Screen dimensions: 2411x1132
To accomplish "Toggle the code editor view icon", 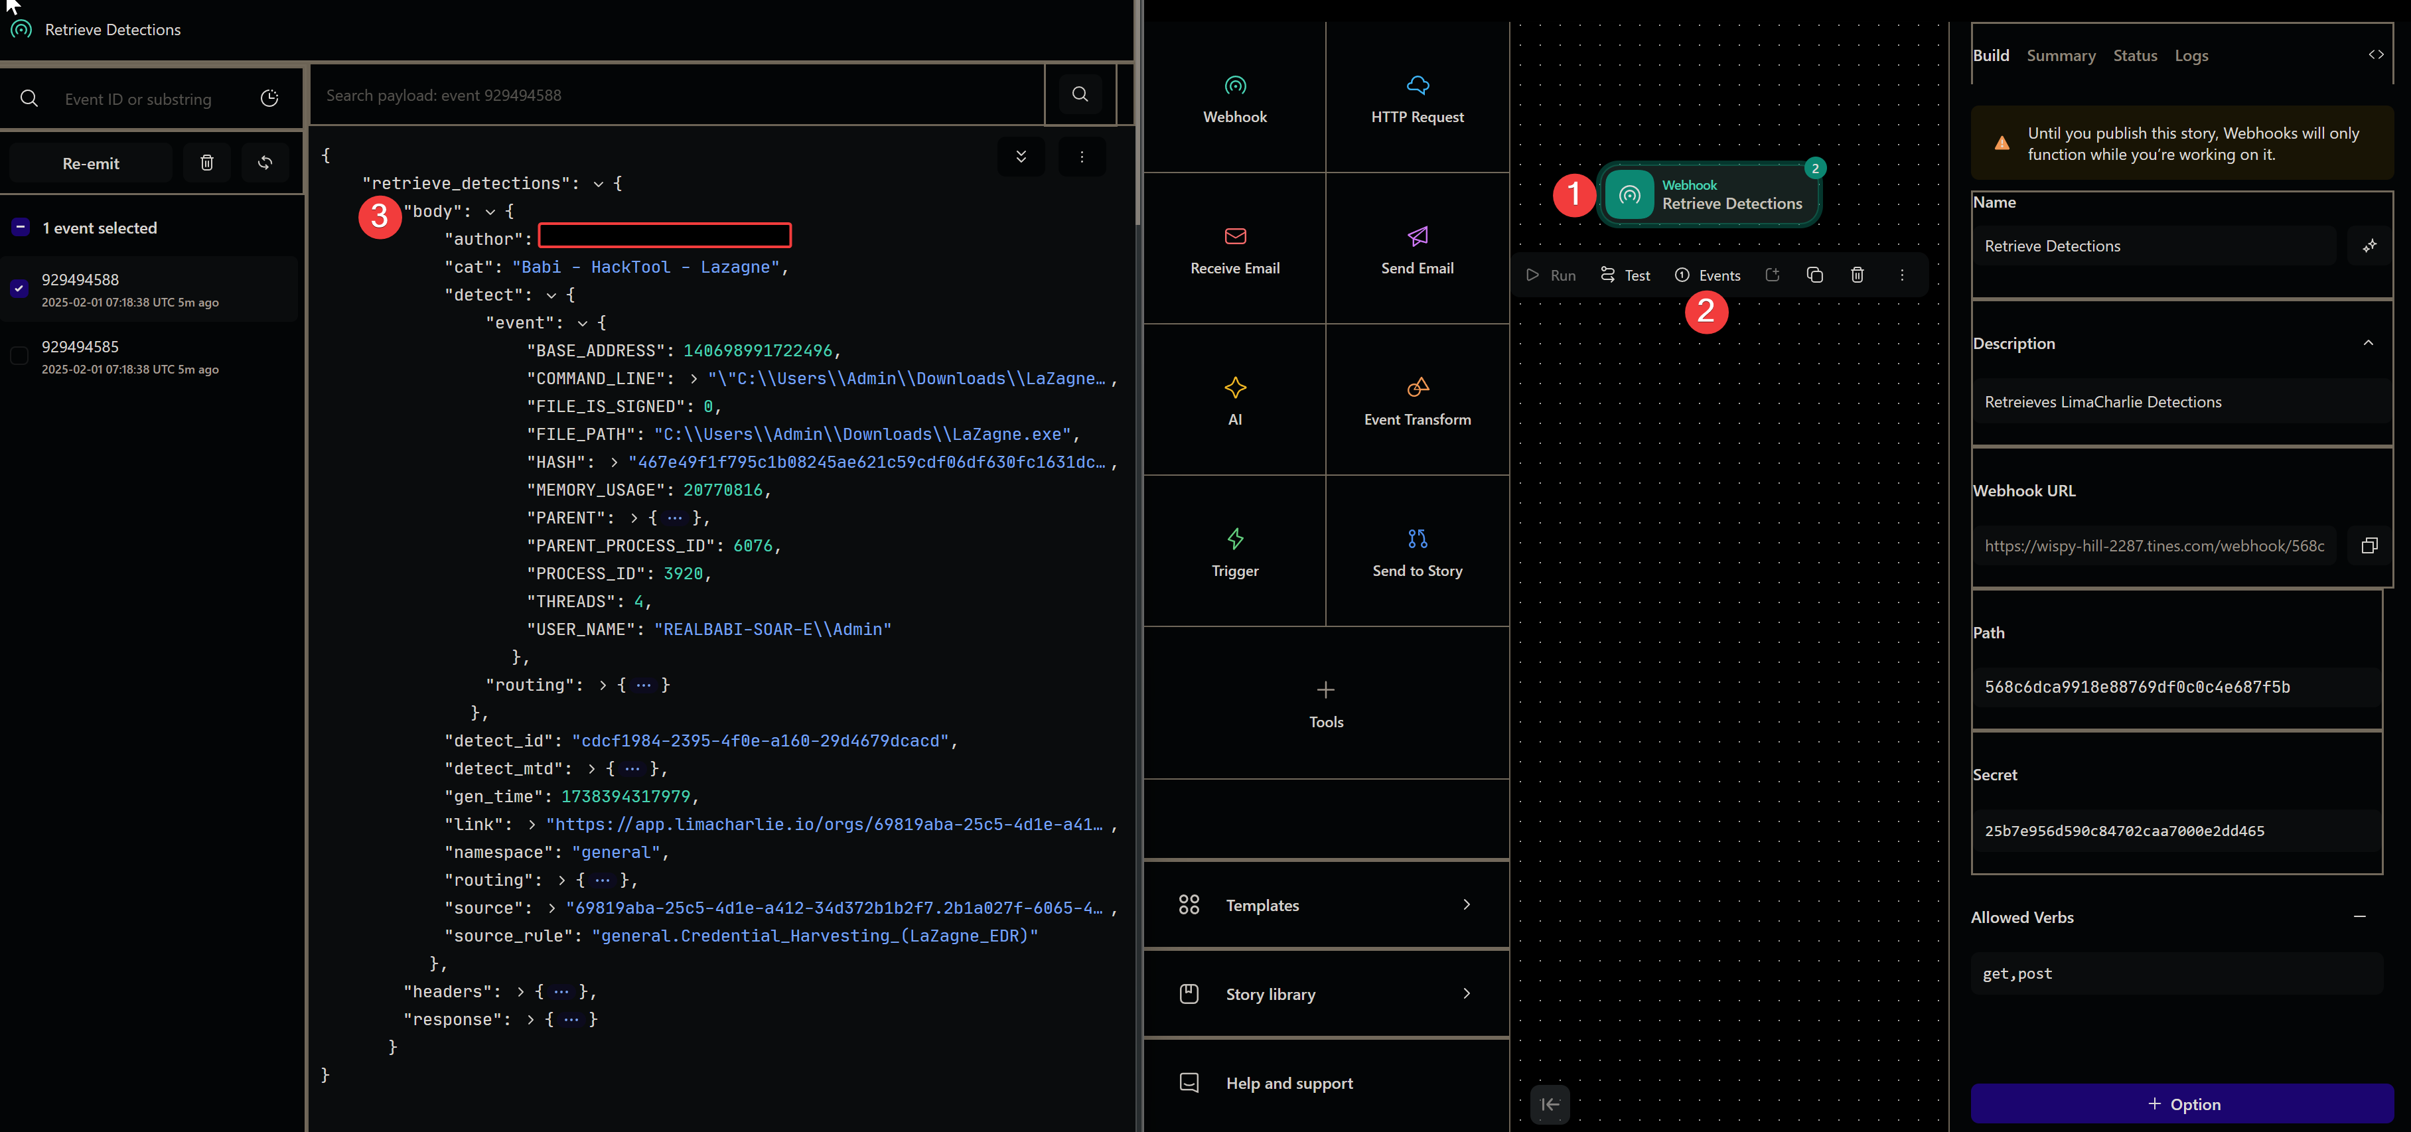I will tap(2375, 55).
